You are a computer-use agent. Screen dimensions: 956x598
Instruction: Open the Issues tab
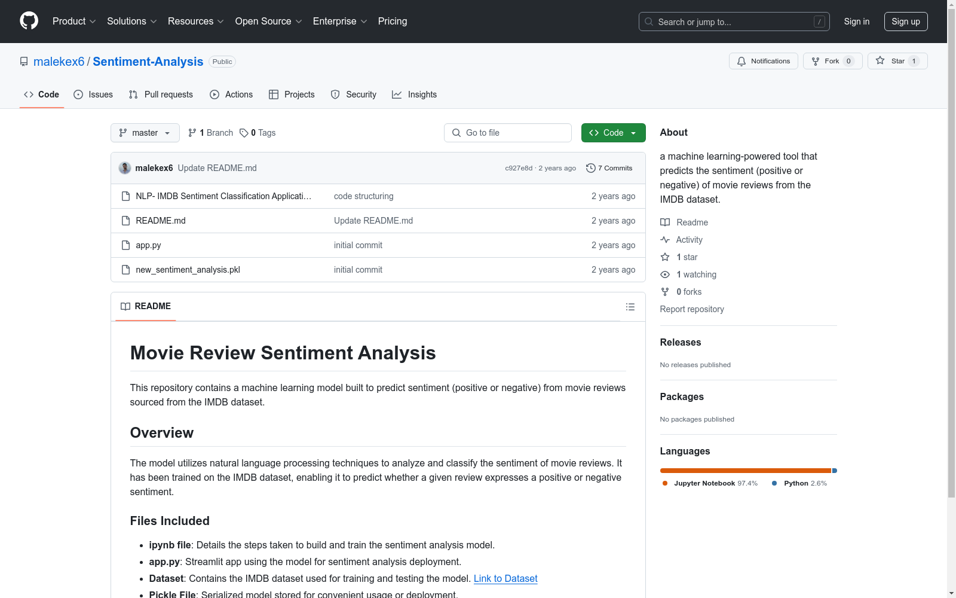pos(93,94)
